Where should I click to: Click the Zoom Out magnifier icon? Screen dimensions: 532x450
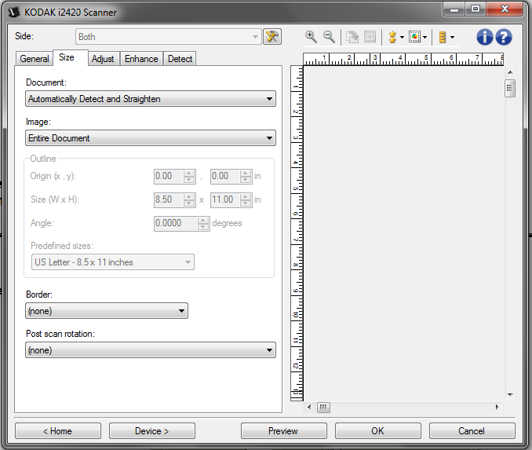click(x=329, y=37)
